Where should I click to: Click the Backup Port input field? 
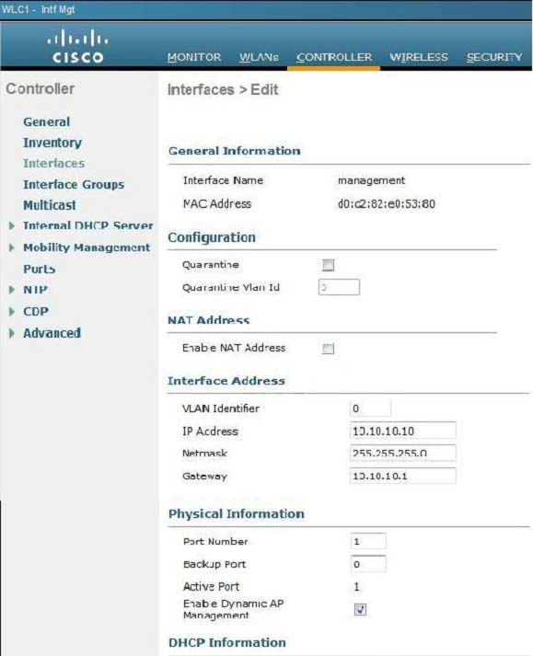point(368,564)
